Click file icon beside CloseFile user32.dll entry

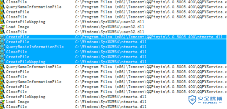2,32
